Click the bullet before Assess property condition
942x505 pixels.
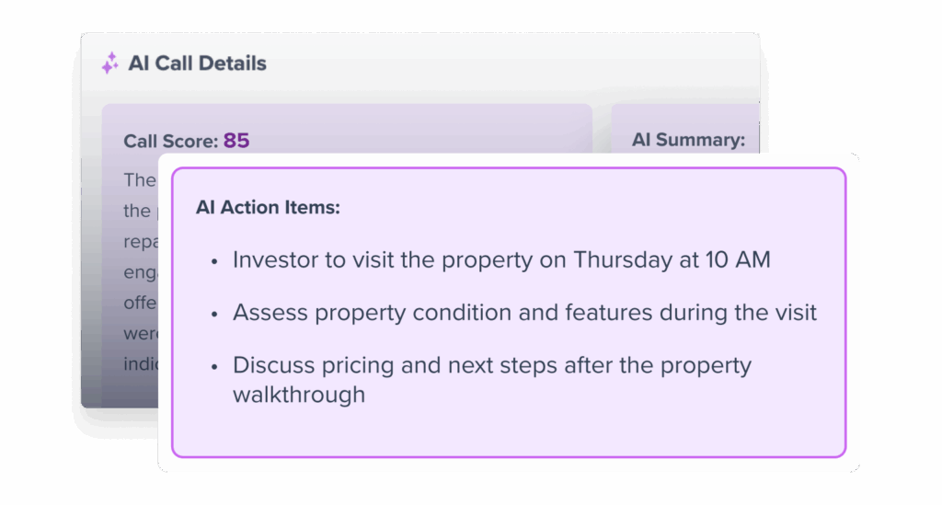pyautogui.click(x=214, y=314)
